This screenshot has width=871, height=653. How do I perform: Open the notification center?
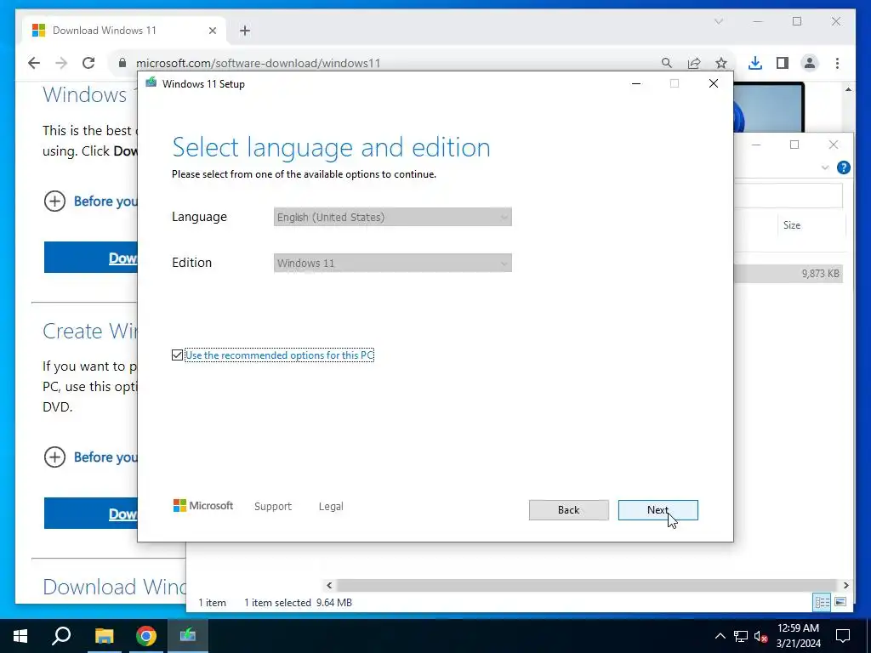tap(843, 635)
